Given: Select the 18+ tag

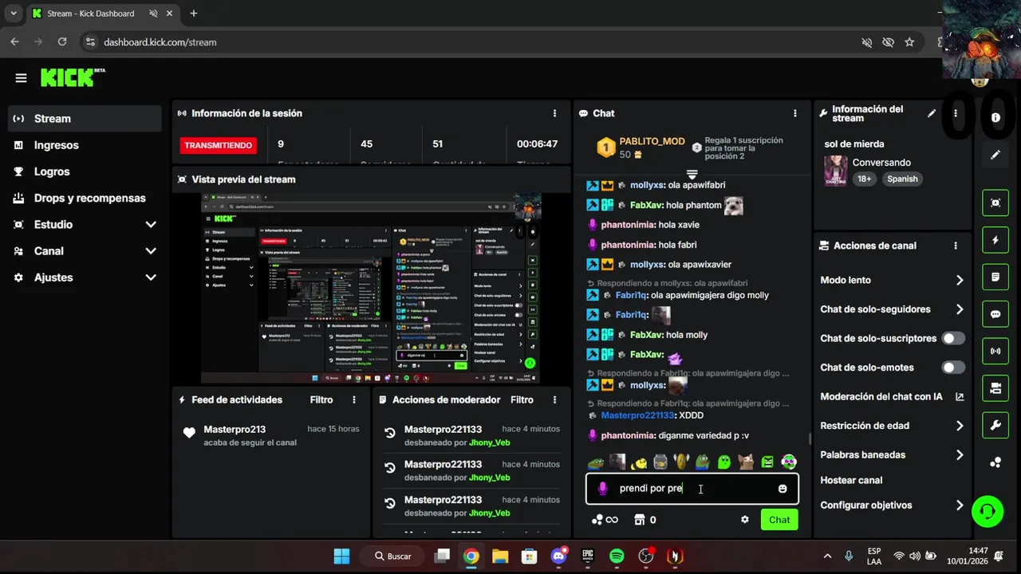Looking at the screenshot, I should pos(865,179).
